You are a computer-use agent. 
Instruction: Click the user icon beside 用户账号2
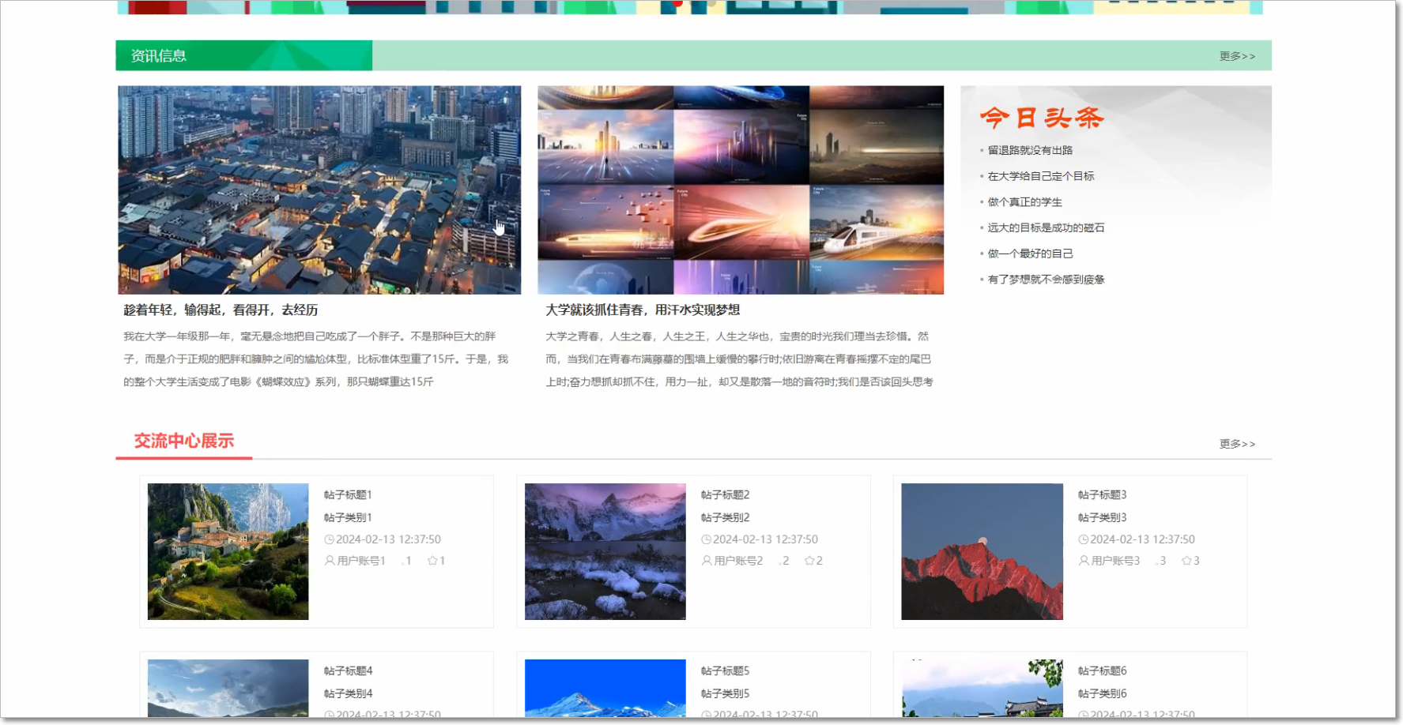pyautogui.click(x=707, y=561)
